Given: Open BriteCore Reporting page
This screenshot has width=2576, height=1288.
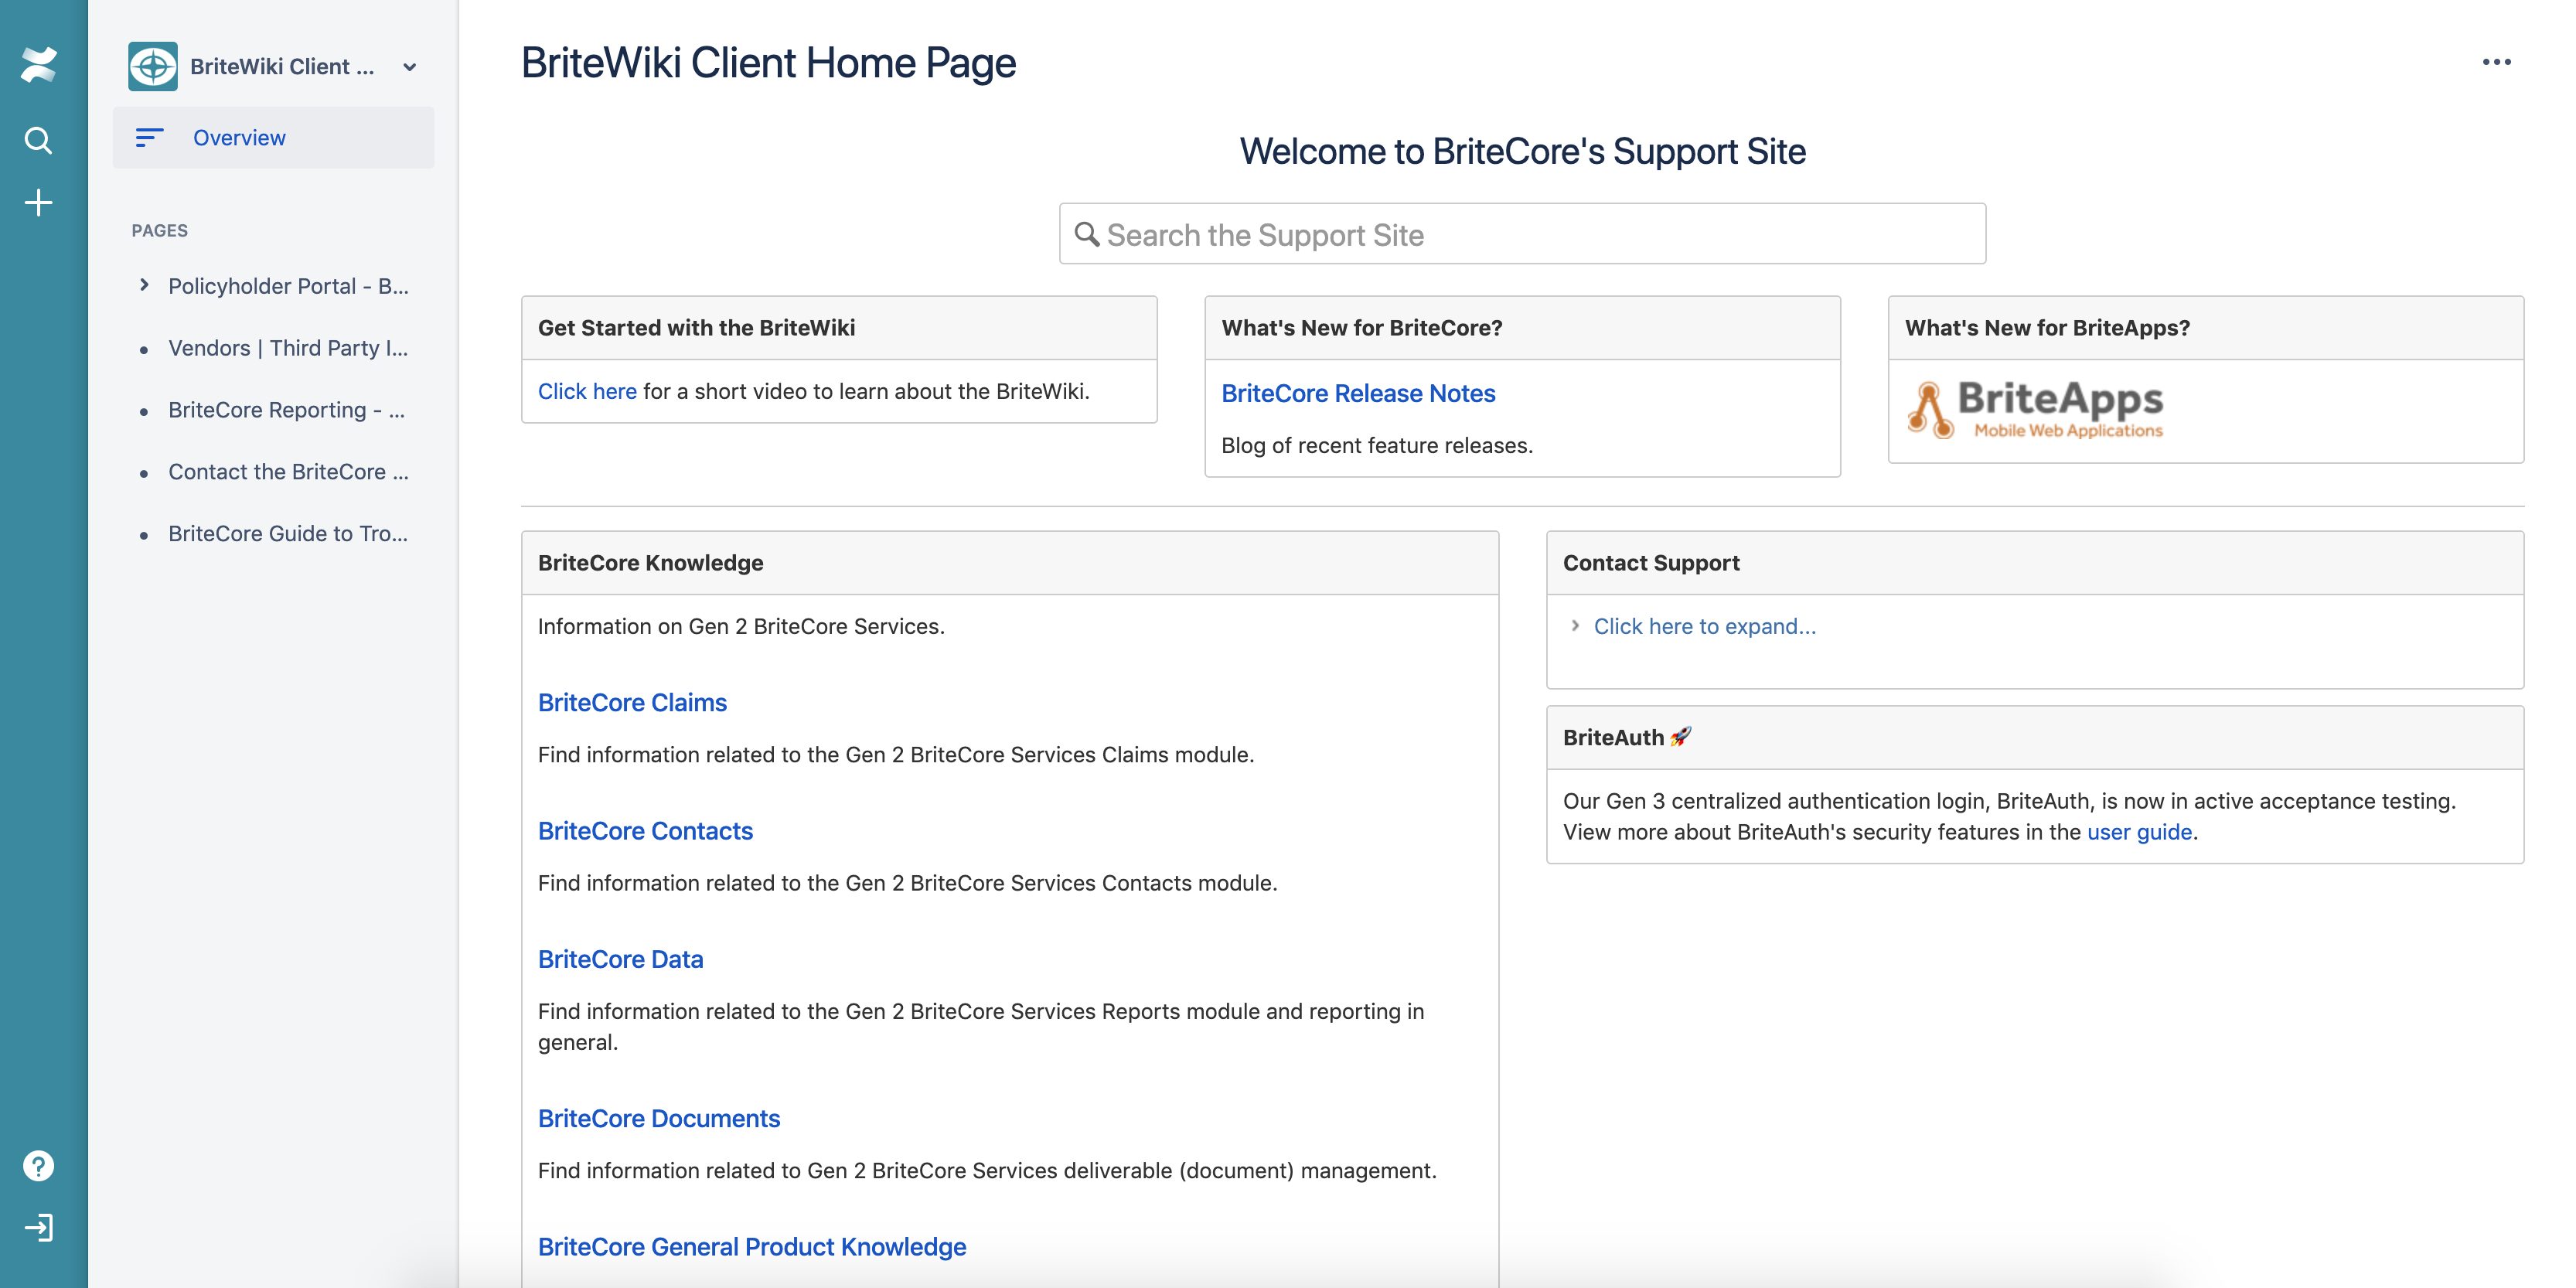Looking at the screenshot, I should pyautogui.click(x=286, y=410).
